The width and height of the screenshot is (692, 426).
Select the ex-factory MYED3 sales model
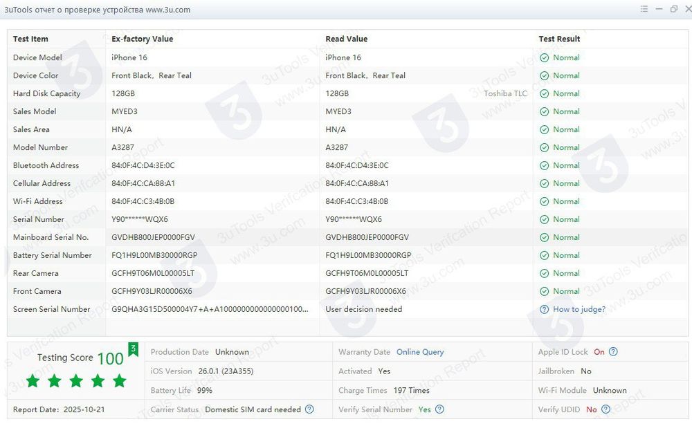click(125, 111)
